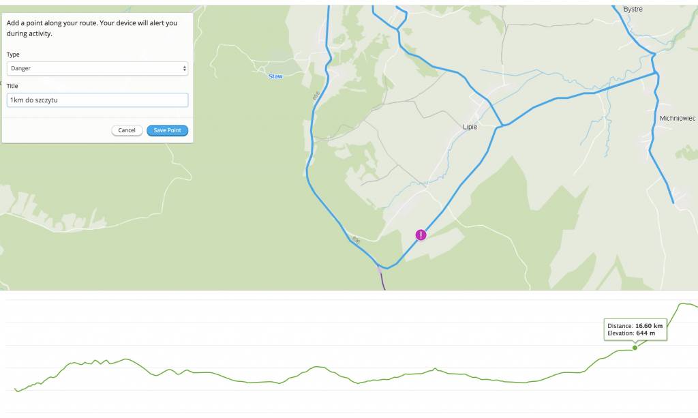
Task: Click the green dot on elevation profile
Action: 635,348
